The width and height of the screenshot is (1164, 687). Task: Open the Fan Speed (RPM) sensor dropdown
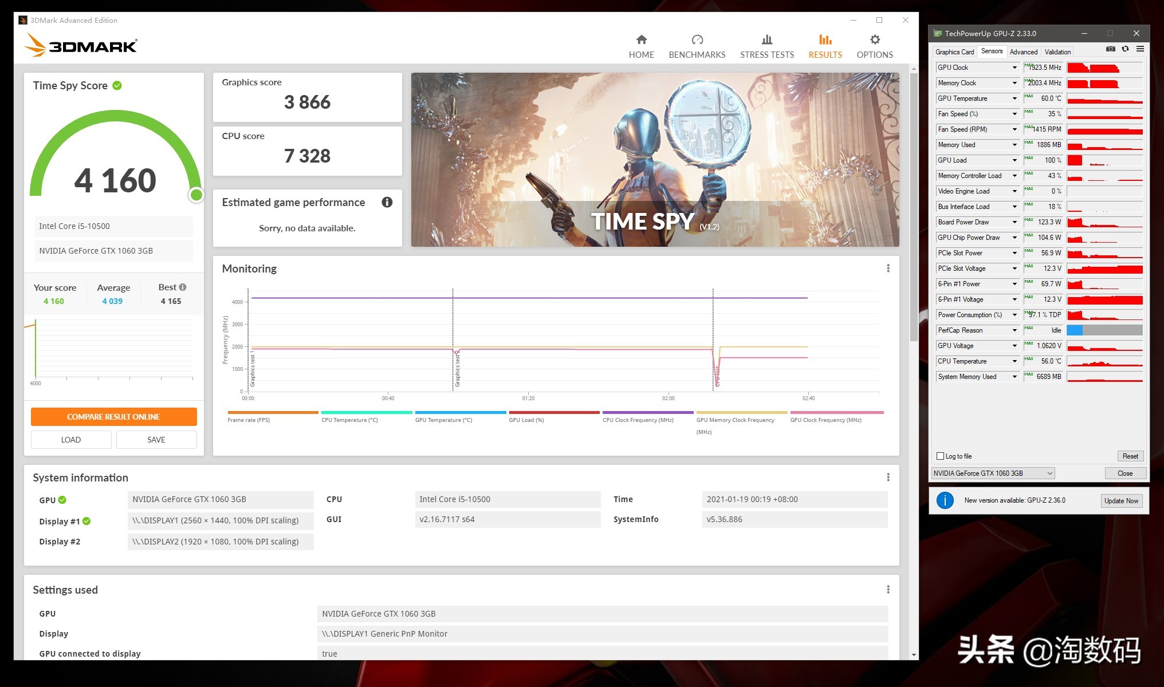[x=1014, y=129]
